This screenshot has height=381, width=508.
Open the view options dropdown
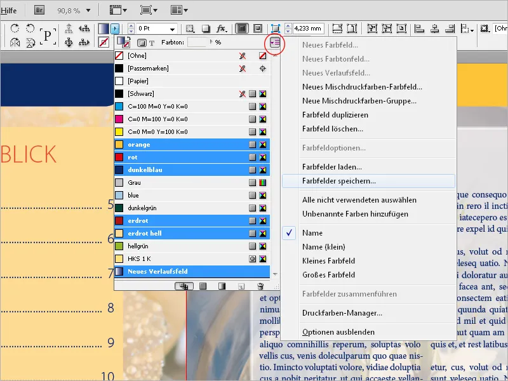118,10
